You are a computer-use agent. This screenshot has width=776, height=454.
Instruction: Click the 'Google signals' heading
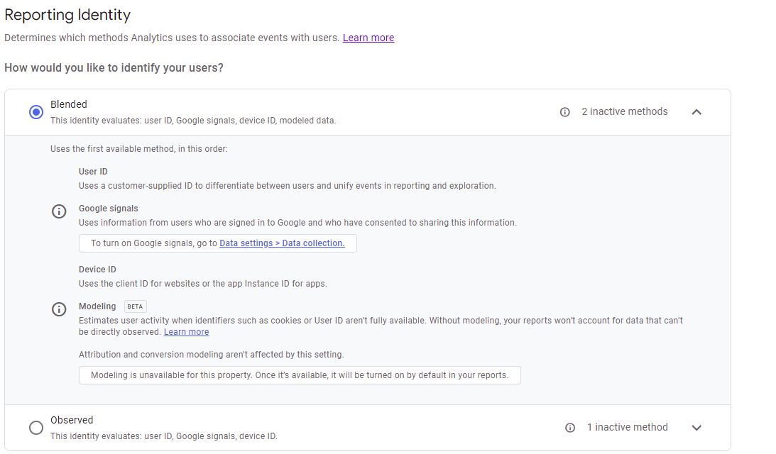tap(109, 209)
